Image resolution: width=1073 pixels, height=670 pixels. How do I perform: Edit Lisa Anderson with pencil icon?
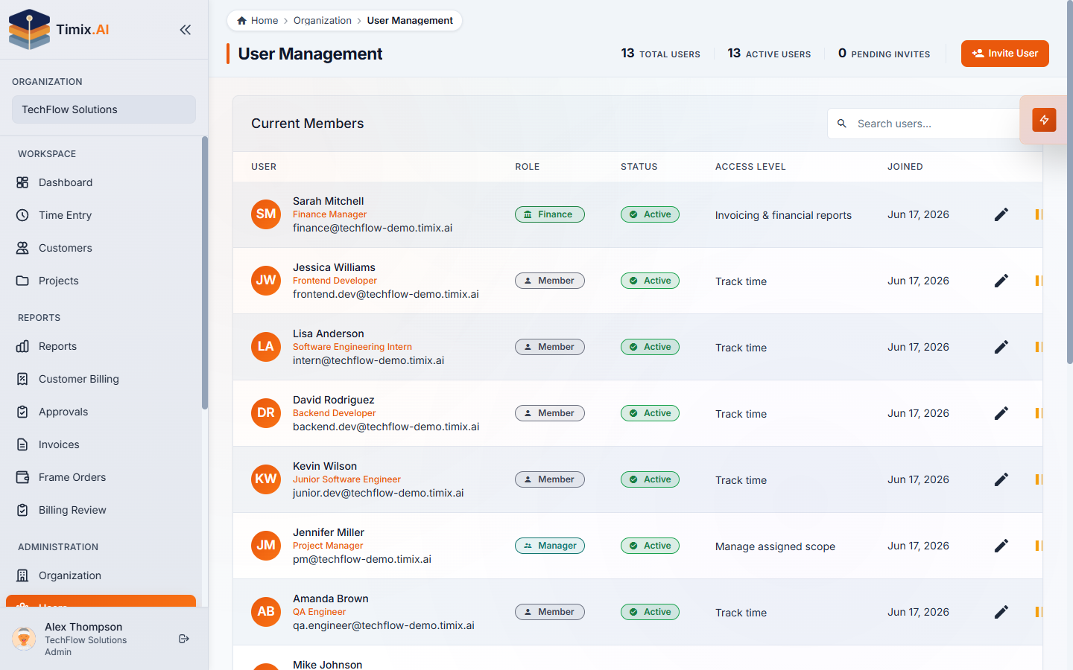pos(1001,347)
